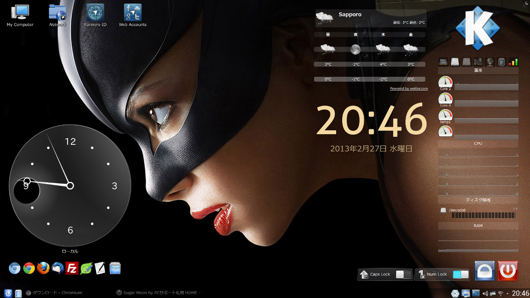Expand hidden system tray icons arrow
Viewport: 530px width, 298px height.
tap(507, 294)
